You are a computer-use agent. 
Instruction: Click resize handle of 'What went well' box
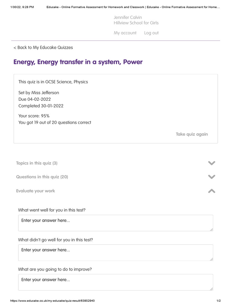click(x=211, y=229)
